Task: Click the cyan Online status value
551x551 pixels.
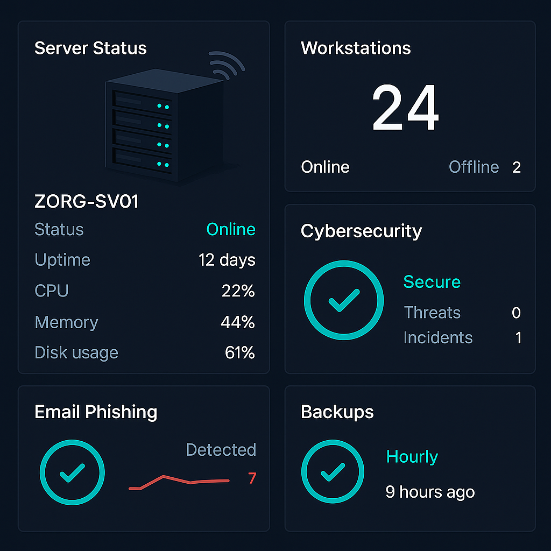Action: point(230,229)
